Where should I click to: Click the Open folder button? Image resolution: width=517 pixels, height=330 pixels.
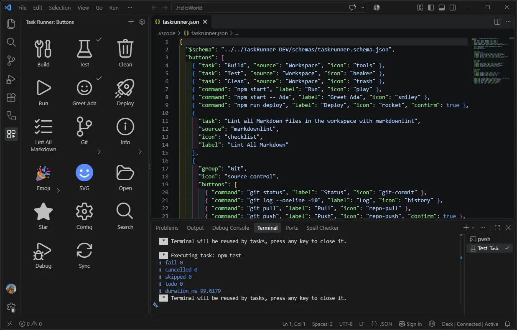(125, 177)
